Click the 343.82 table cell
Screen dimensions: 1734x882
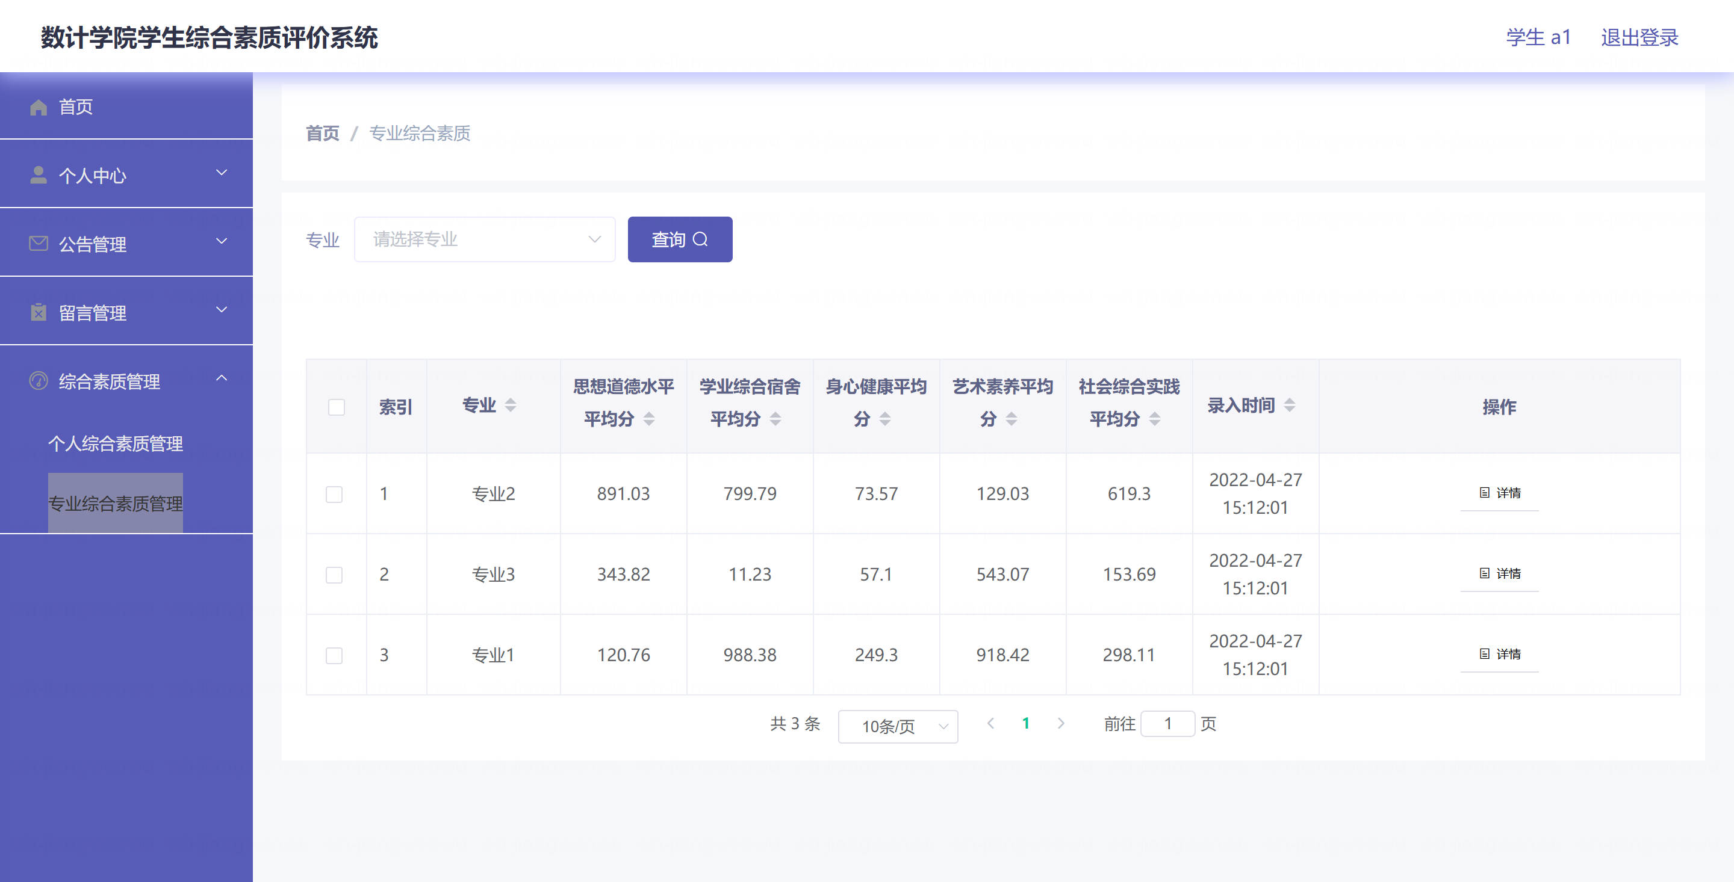pos(623,575)
